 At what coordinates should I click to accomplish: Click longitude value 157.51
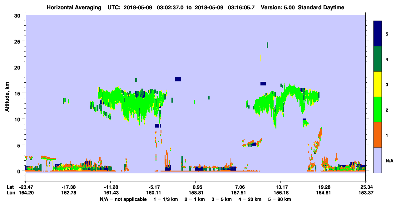(238, 193)
